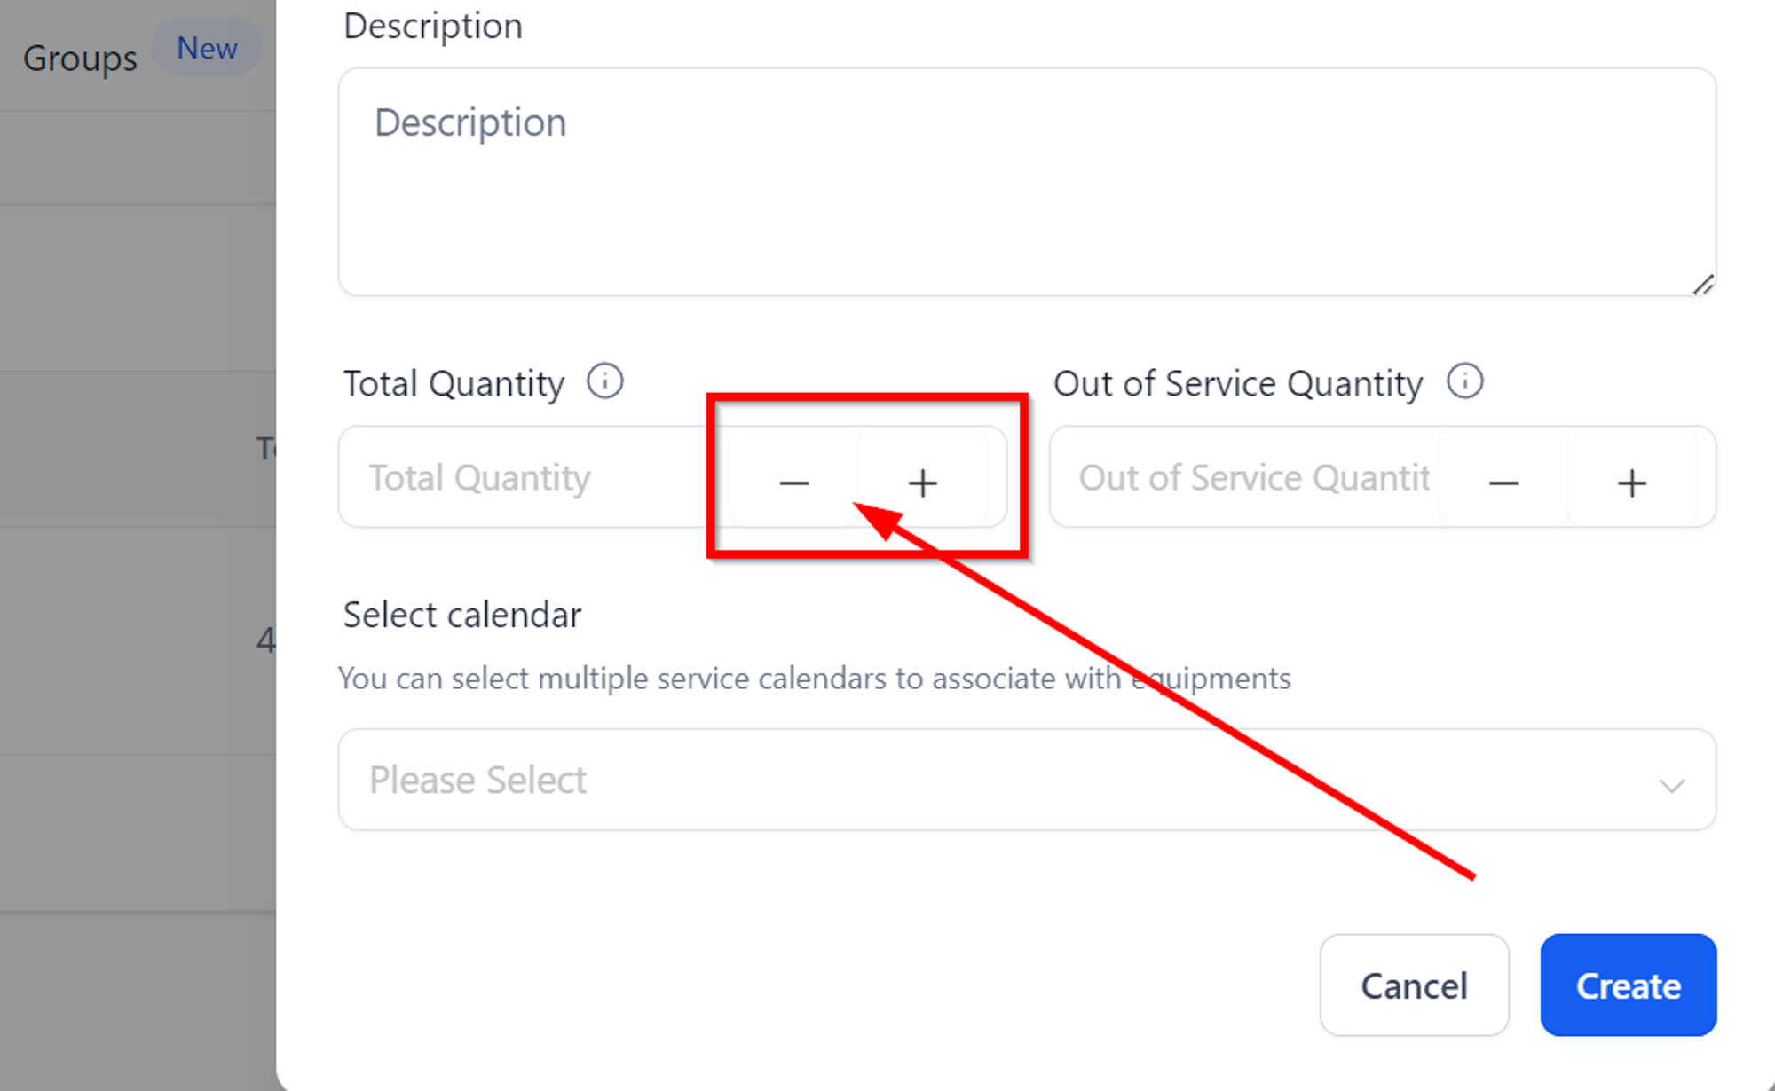
Task: Switch to the Groups tab
Action: click(80, 59)
